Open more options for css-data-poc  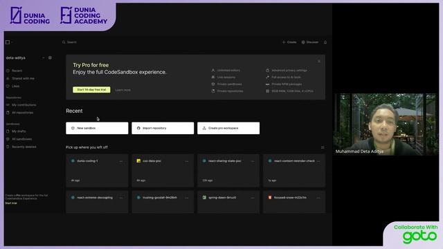point(187,161)
